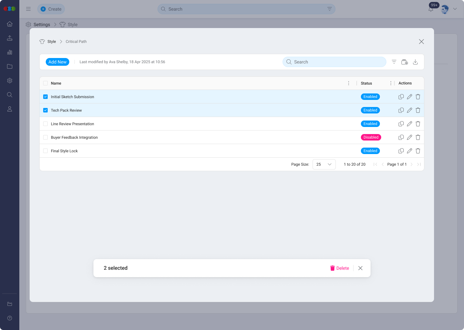The height and width of the screenshot is (330, 464).
Task: Open the Analytics bar-chart icon in sidebar
Action: pos(10,52)
